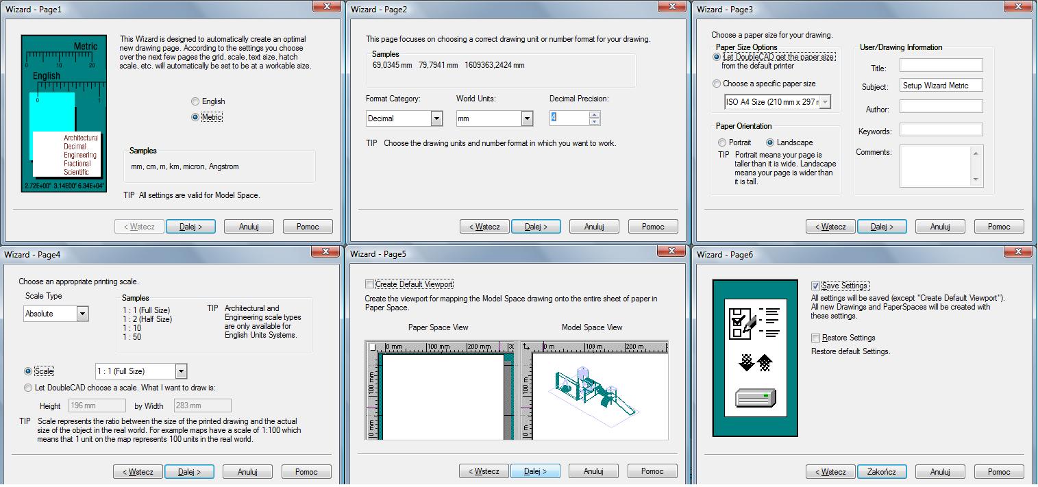The height and width of the screenshot is (487, 1038).
Task: Choose Portrait paper orientation
Action: tap(722, 142)
